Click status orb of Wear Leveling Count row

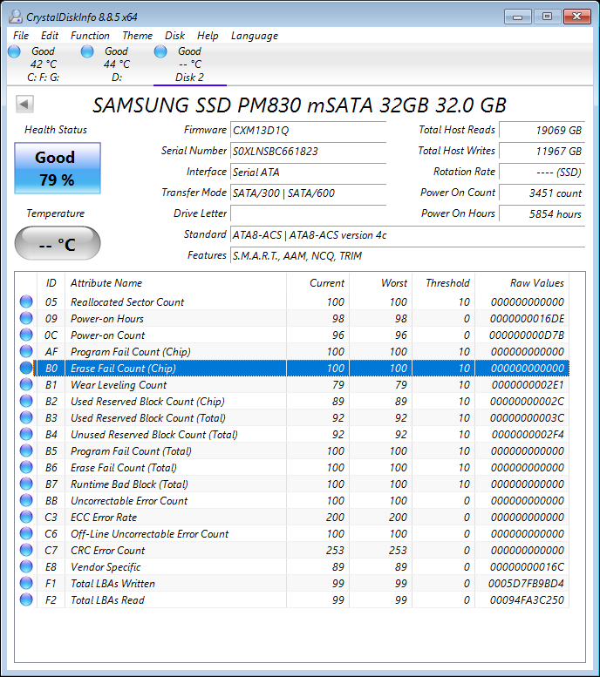pos(26,384)
